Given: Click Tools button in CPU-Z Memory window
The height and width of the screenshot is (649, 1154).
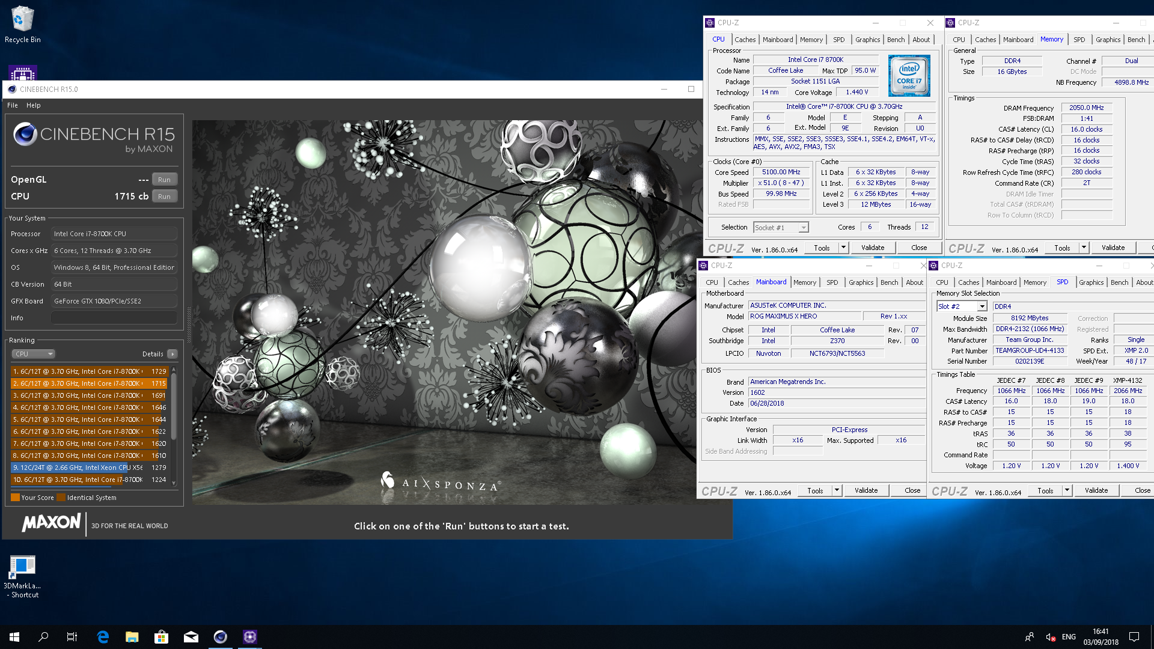Looking at the screenshot, I should (1062, 248).
